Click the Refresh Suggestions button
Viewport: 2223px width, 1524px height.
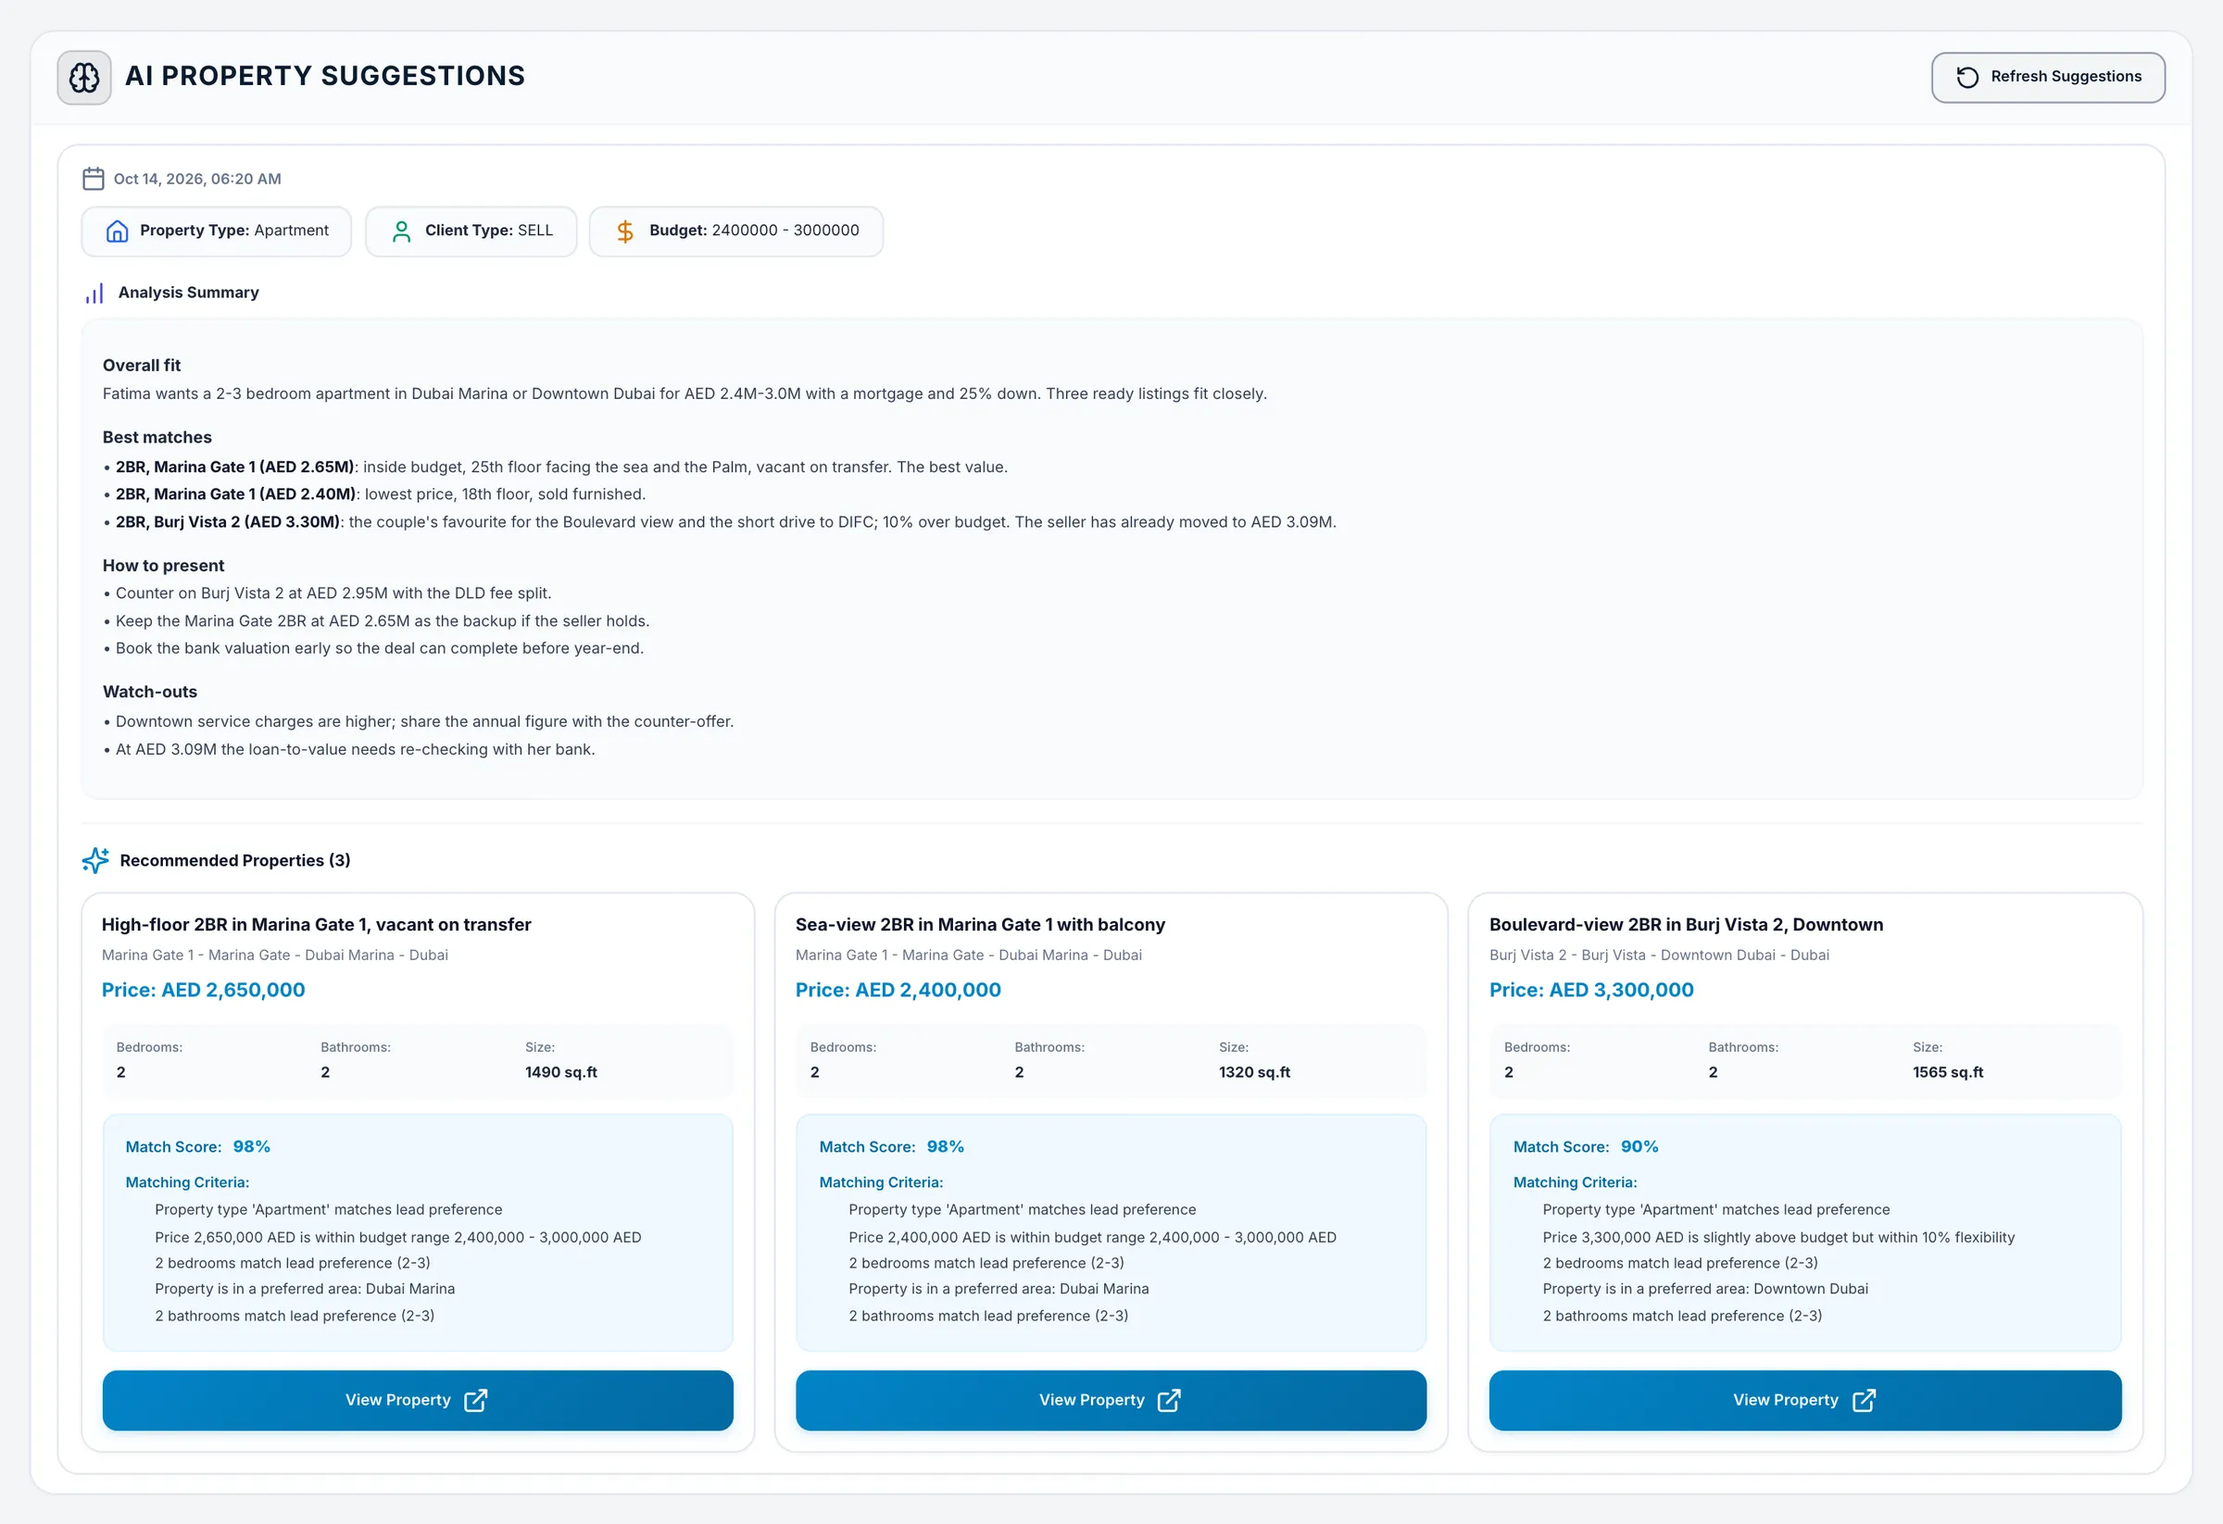pos(2048,78)
